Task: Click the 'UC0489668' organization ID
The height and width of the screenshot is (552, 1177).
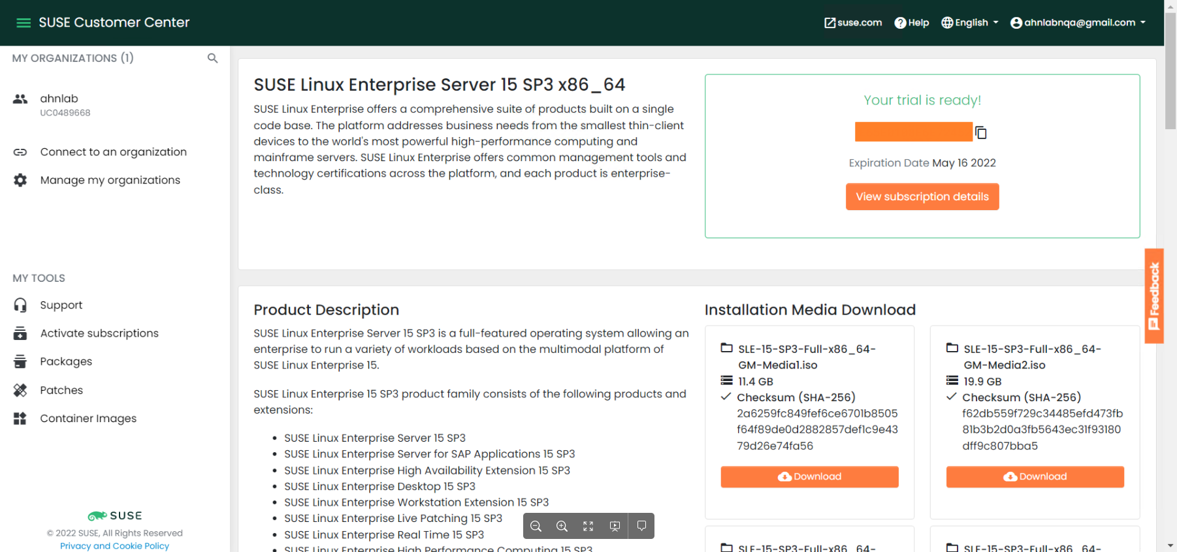Action: click(65, 113)
